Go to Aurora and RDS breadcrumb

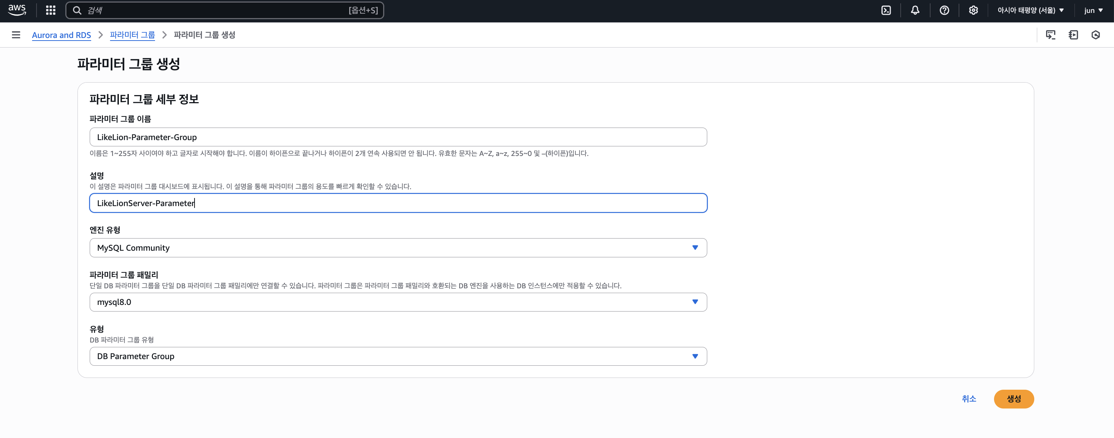[x=61, y=35]
